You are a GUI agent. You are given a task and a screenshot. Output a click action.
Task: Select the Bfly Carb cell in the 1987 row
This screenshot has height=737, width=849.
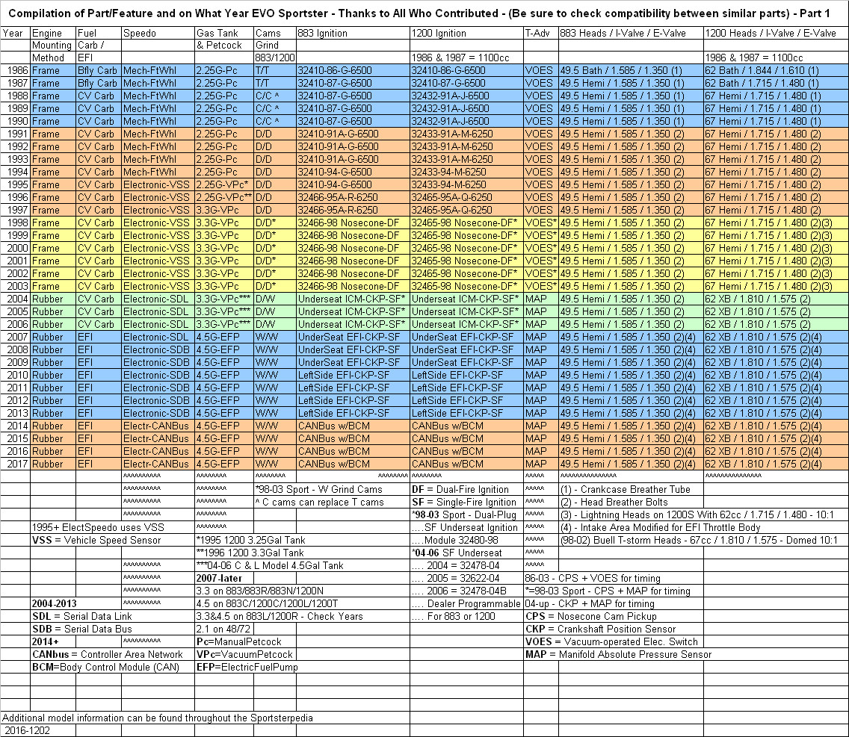pyautogui.click(x=98, y=83)
